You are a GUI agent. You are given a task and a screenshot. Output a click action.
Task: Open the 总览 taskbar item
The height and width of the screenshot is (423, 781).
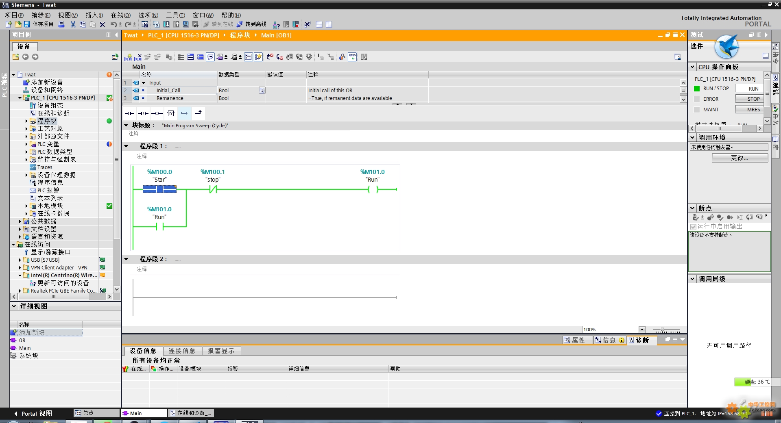click(96, 413)
